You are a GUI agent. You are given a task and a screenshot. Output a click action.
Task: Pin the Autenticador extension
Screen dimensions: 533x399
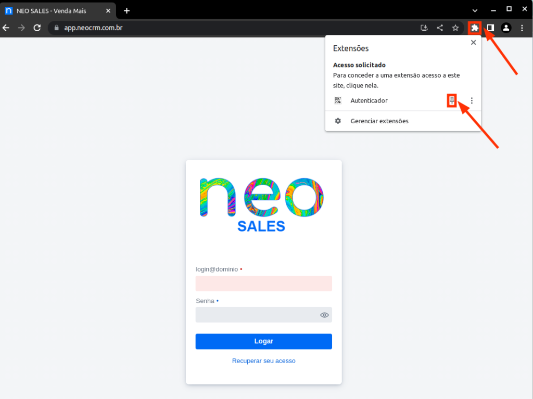tap(452, 100)
